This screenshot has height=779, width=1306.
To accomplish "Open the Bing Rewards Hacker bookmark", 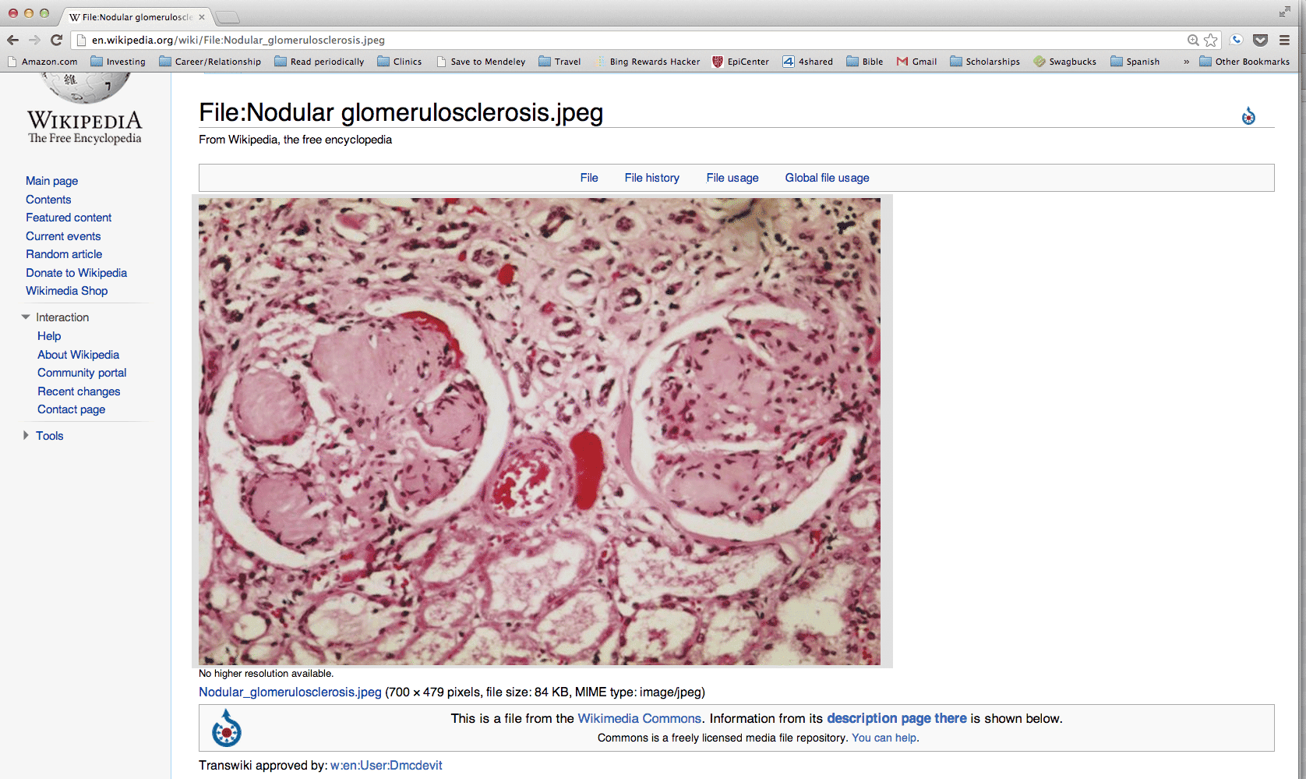I will [648, 62].
